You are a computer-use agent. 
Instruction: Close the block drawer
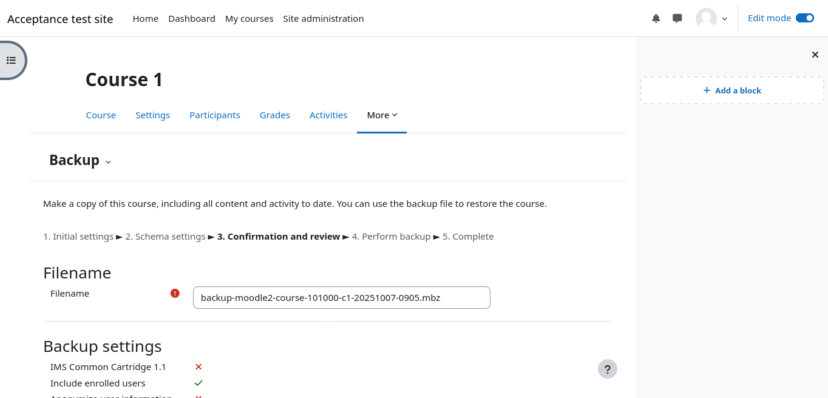(815, 55)
